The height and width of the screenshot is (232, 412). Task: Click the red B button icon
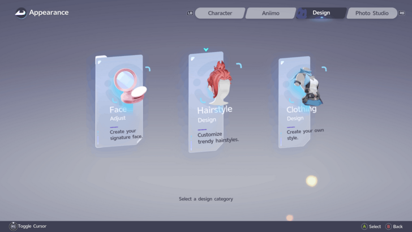point(388,226)
